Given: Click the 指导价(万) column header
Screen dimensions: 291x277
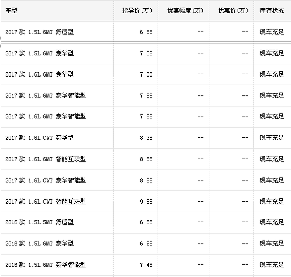Looking at the screenshot, I should coord(137,11).
